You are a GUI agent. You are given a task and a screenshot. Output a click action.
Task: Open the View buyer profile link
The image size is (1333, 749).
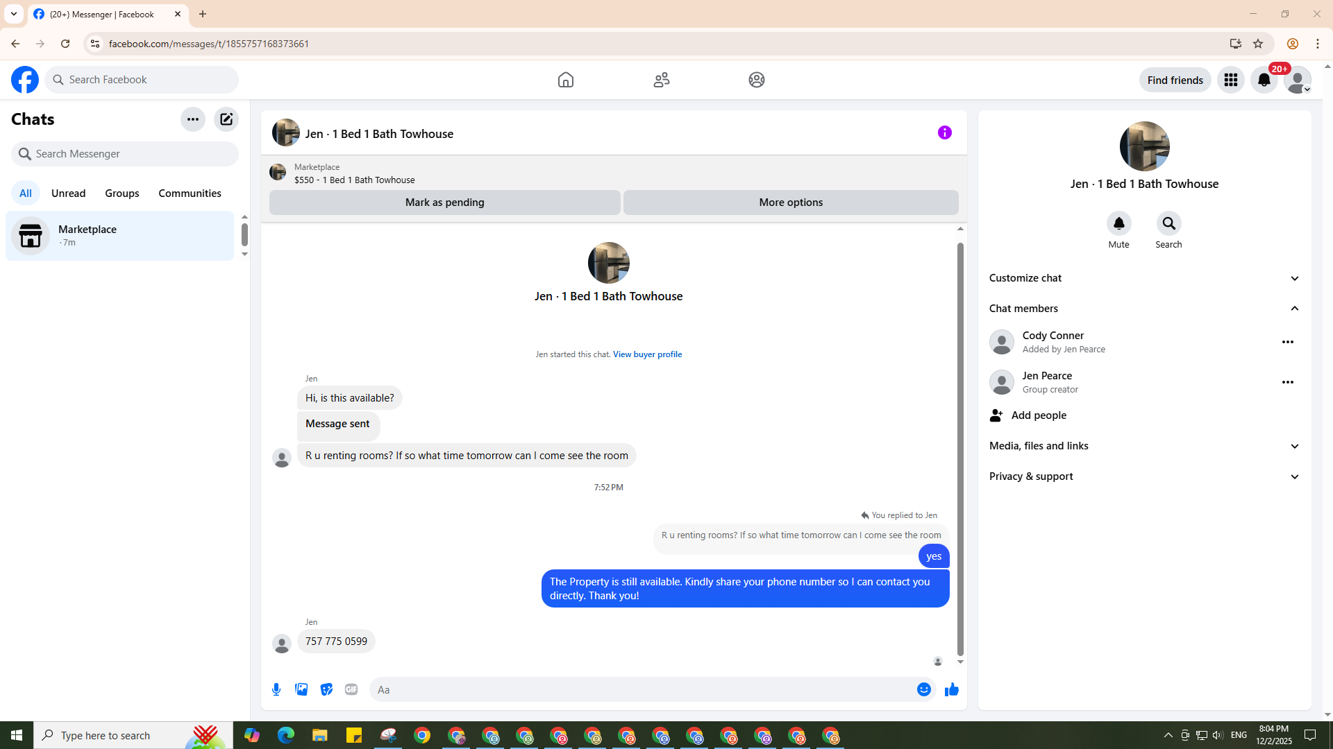(x=647, y=354)
